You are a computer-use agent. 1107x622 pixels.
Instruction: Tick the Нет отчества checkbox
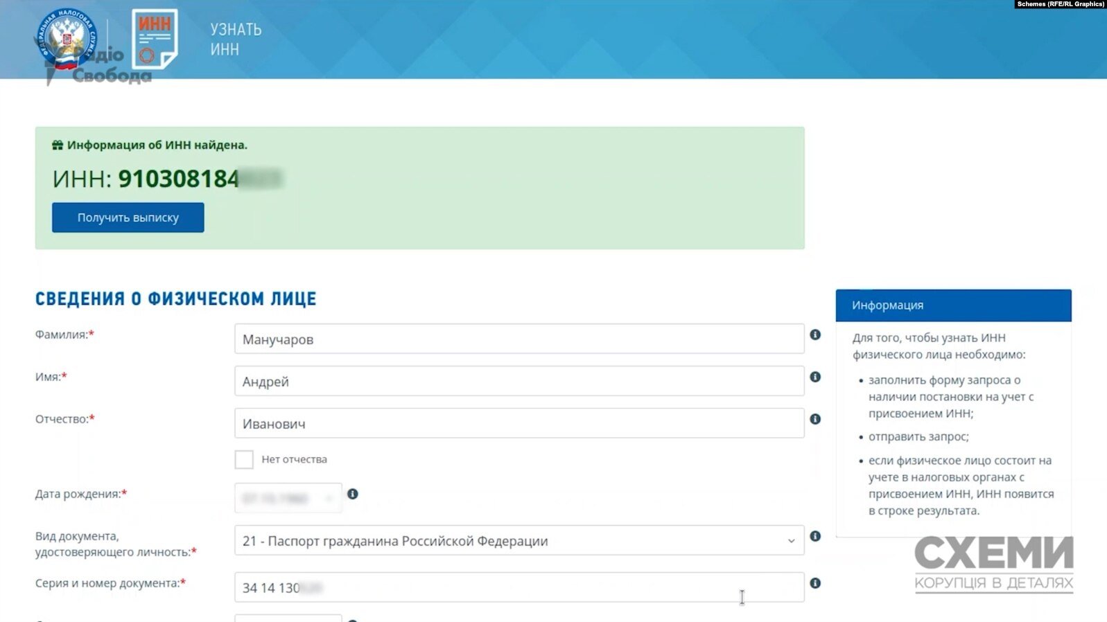[x=244, y=459]
